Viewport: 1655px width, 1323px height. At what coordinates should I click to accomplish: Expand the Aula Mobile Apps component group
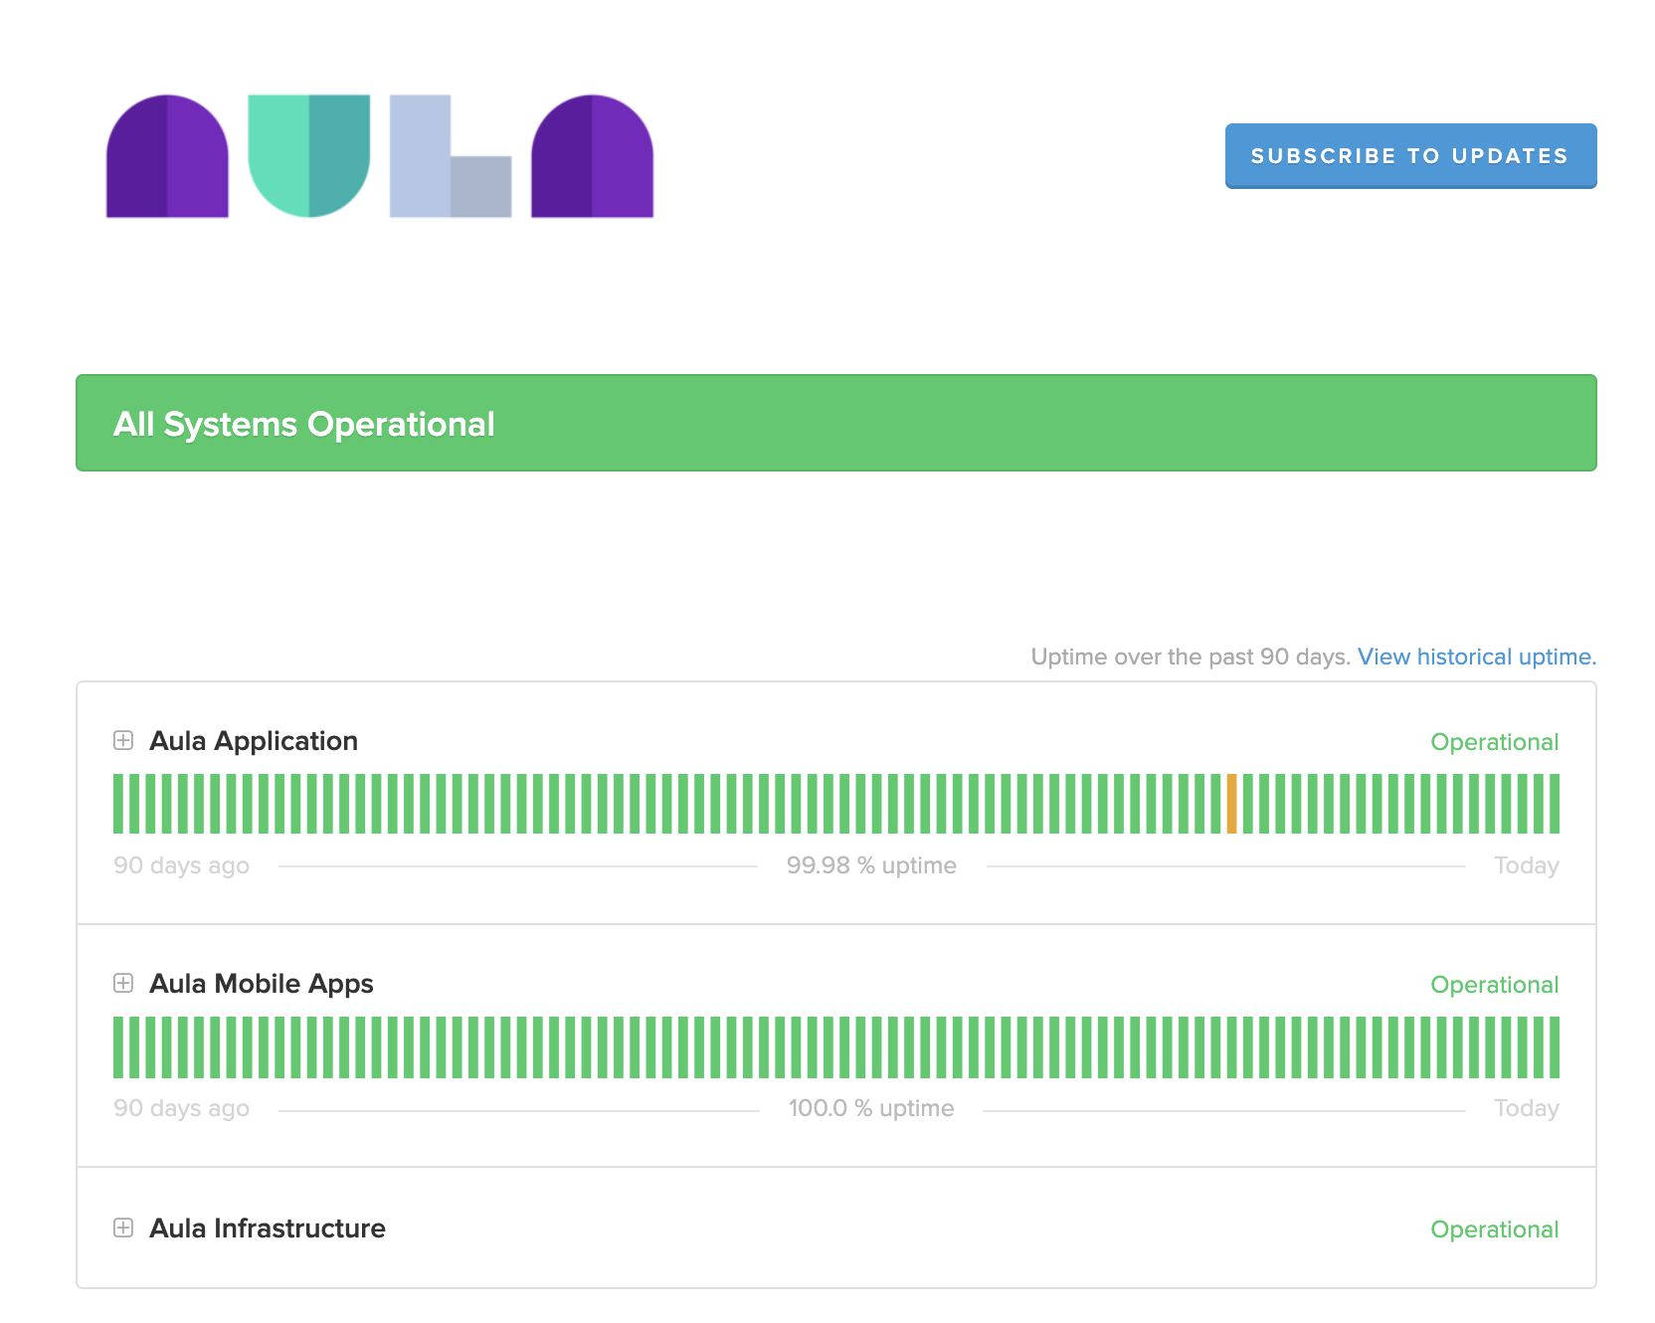coord(123,983)
